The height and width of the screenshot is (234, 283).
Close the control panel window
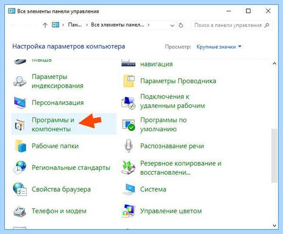click(x=268, y=11)
